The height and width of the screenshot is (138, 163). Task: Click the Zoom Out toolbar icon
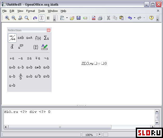tap(14, 18)
